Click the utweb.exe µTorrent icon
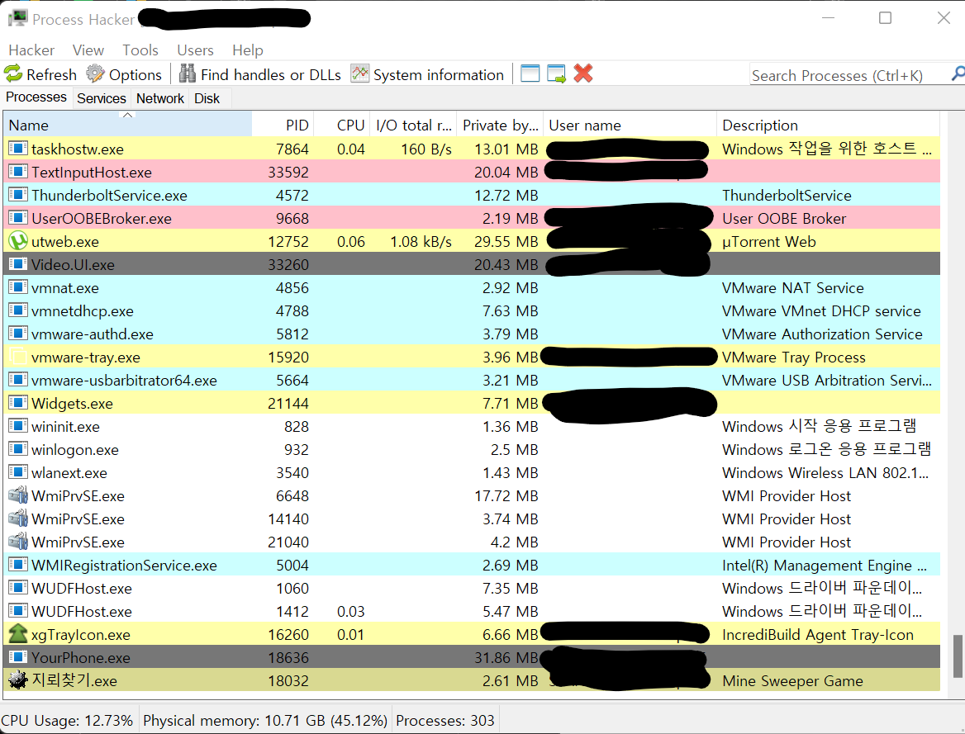The height and width of the screenshot is (734, 965). click(18, 241)
